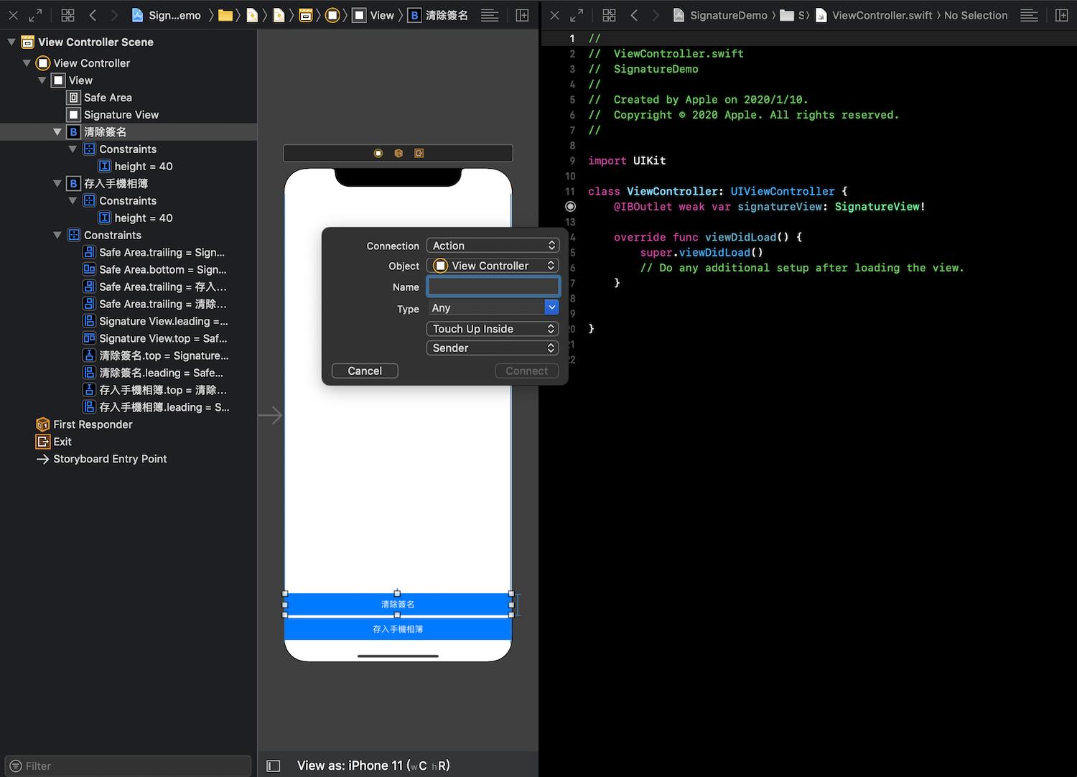Click Exit icon in scene dock
The height and width of the screenshot is (777, 1077).
pyautogui.click(x=419, y=153)
